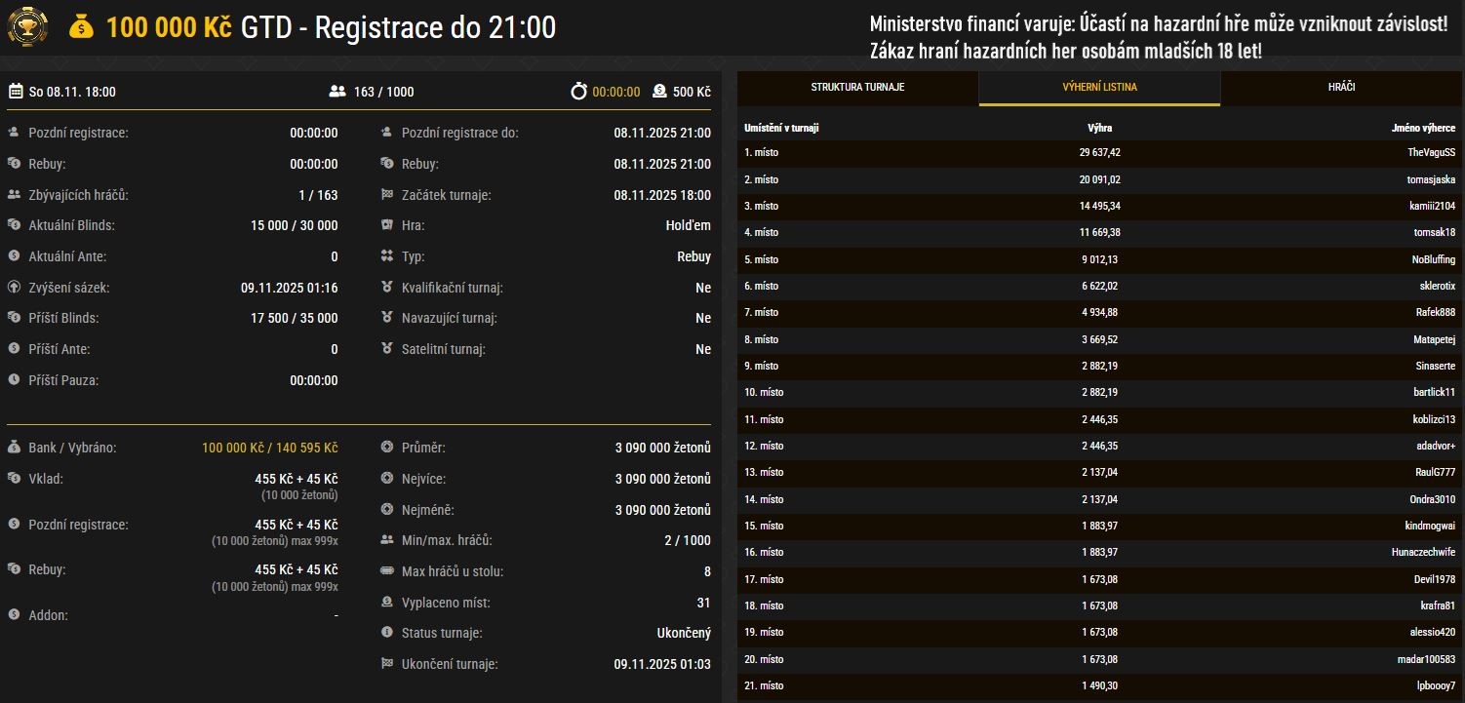Click player name Matapetej
The width and height of the screenshot is (1465, 703).
click(x=1434, y=339)
